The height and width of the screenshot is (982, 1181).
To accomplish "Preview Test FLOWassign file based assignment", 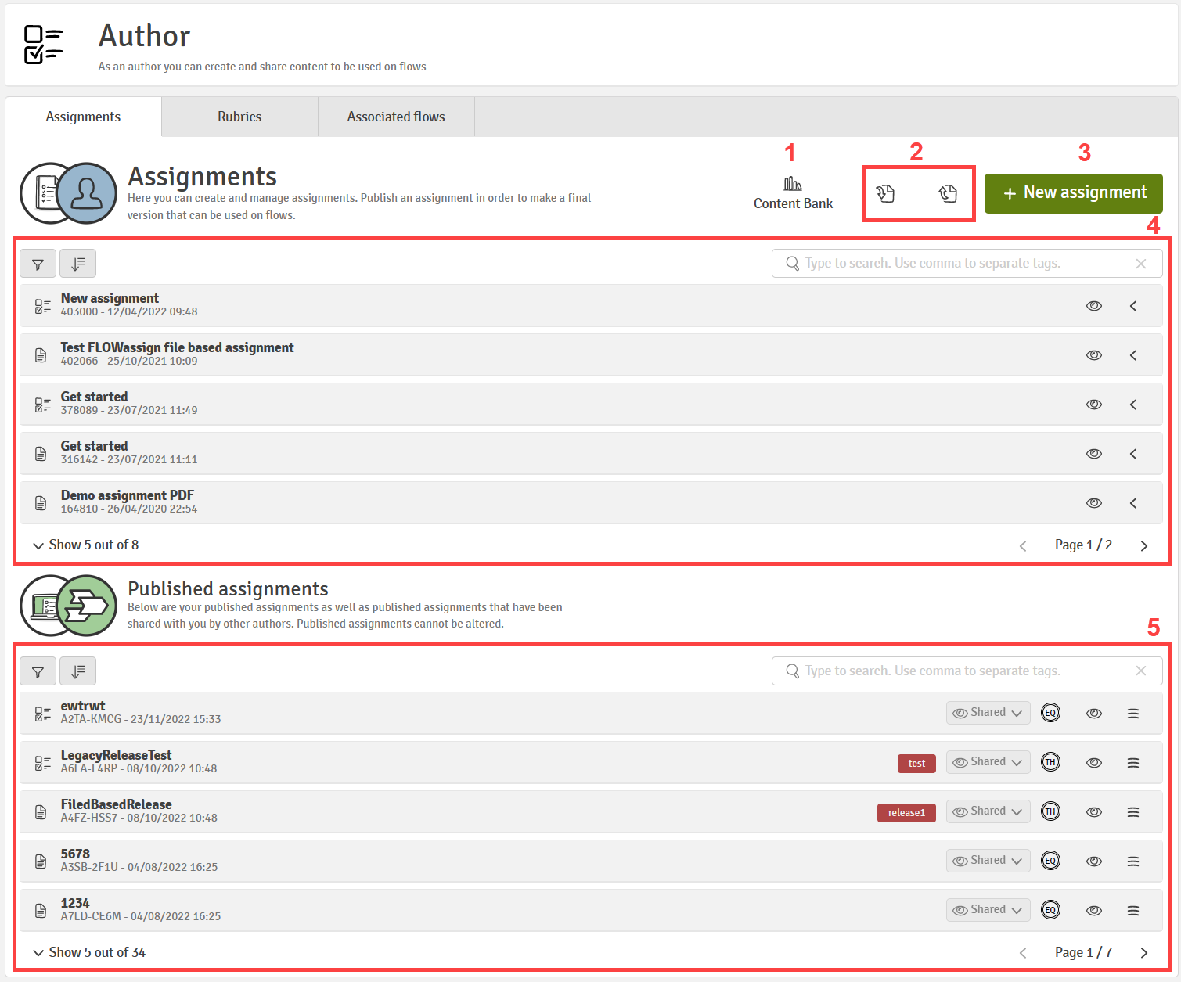I will click(1094, 355).
